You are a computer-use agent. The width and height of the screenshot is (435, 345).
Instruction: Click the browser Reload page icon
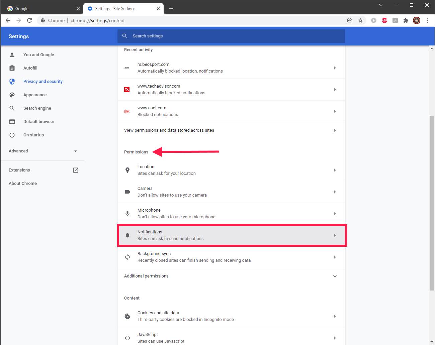coord(29,20)
